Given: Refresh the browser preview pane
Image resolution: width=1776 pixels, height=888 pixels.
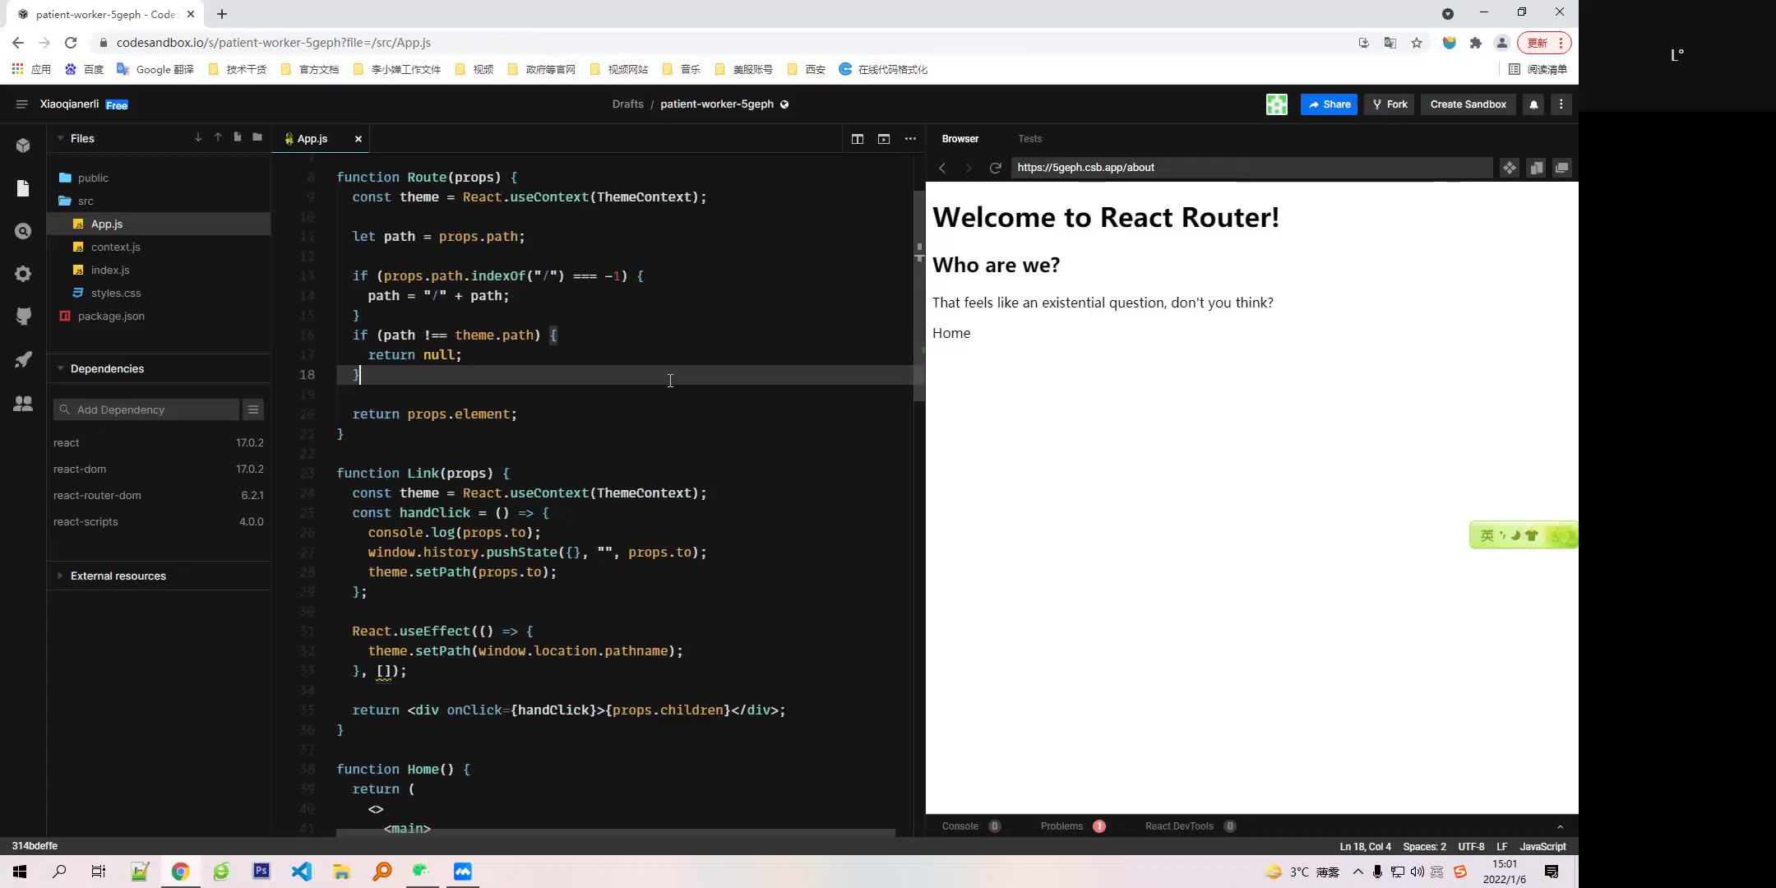Looking at the screenshot, I should click(x=996, y=168).
